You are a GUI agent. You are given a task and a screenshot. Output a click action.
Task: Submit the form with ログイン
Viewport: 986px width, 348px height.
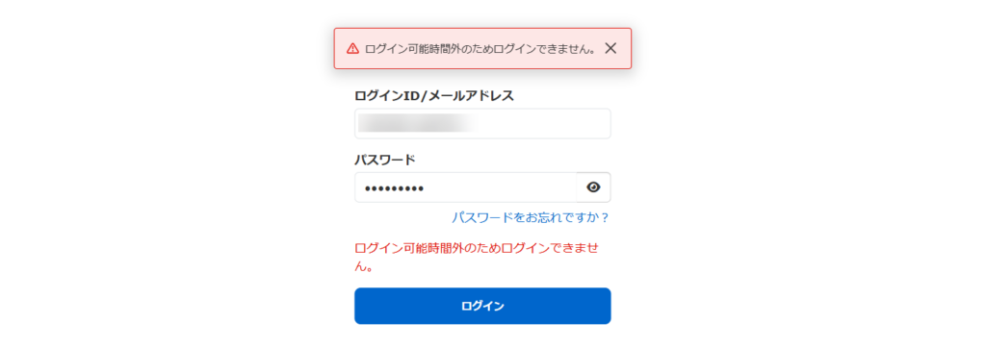tap(482, 306)
